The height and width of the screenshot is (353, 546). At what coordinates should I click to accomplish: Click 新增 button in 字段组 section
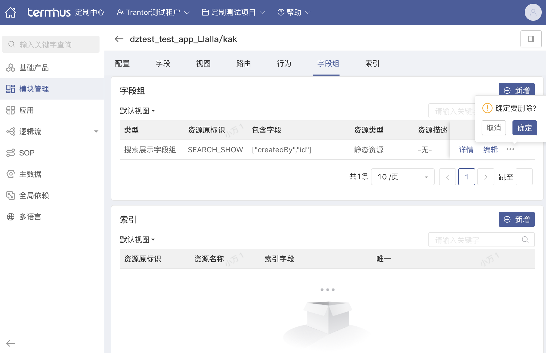point(516,90)
